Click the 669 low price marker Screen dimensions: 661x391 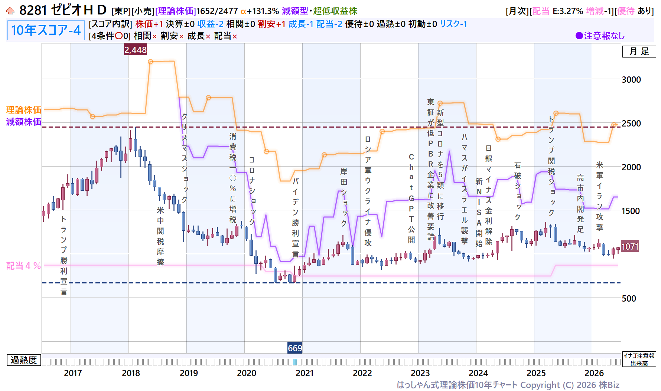[295, 348]
